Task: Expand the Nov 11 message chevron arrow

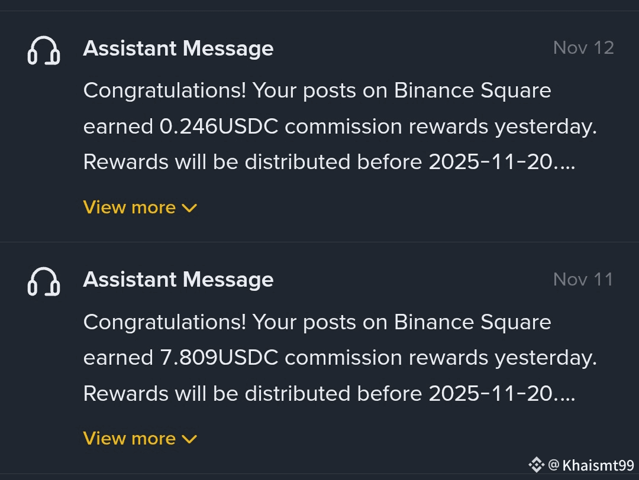Action: [x=189, y=439]
